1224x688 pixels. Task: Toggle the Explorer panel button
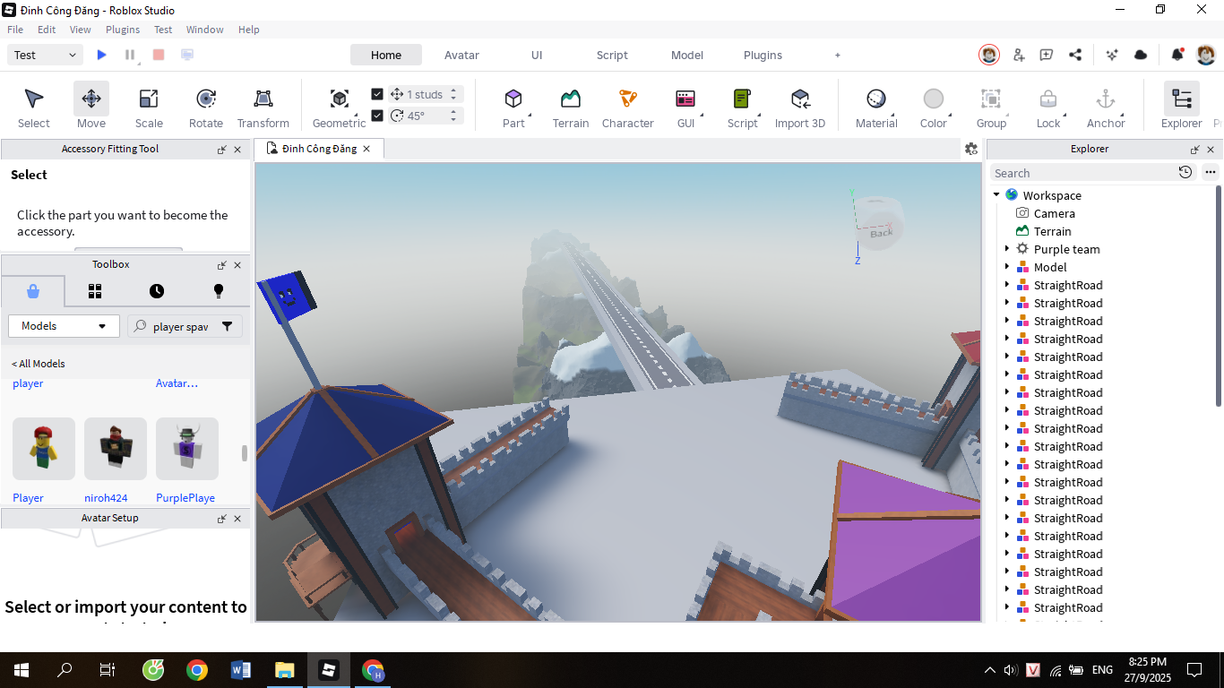point(1181,106)
